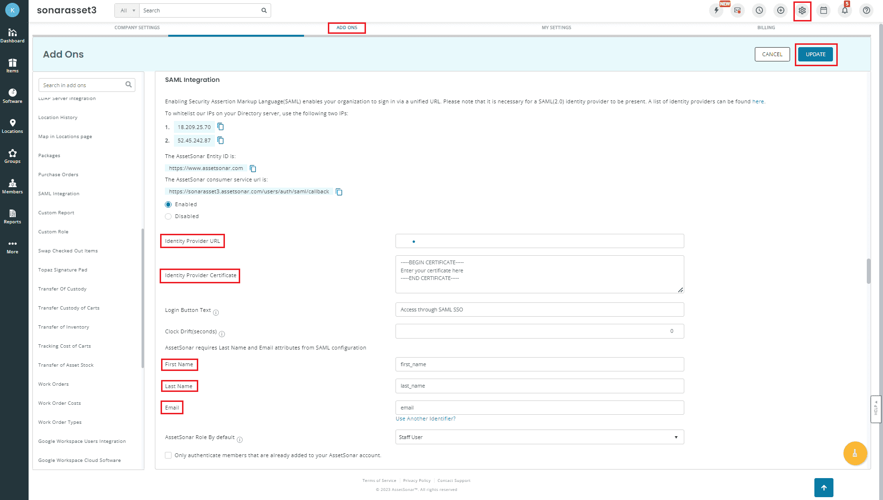
Task: Click the Clock Drift seconds field
Action: 539,331
